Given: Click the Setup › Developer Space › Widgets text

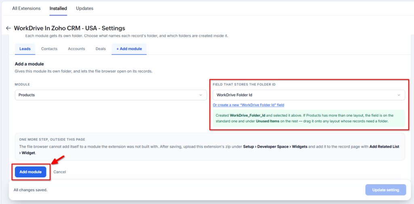Looking at the screenshot, I should [275, 147].
